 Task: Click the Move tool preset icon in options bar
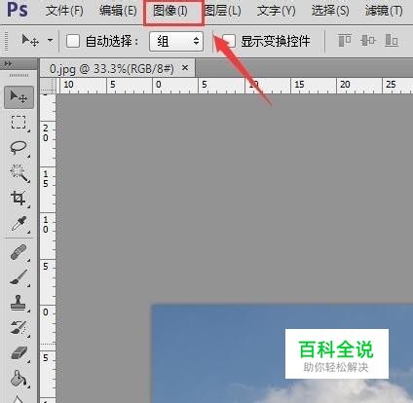pos(30,41)
